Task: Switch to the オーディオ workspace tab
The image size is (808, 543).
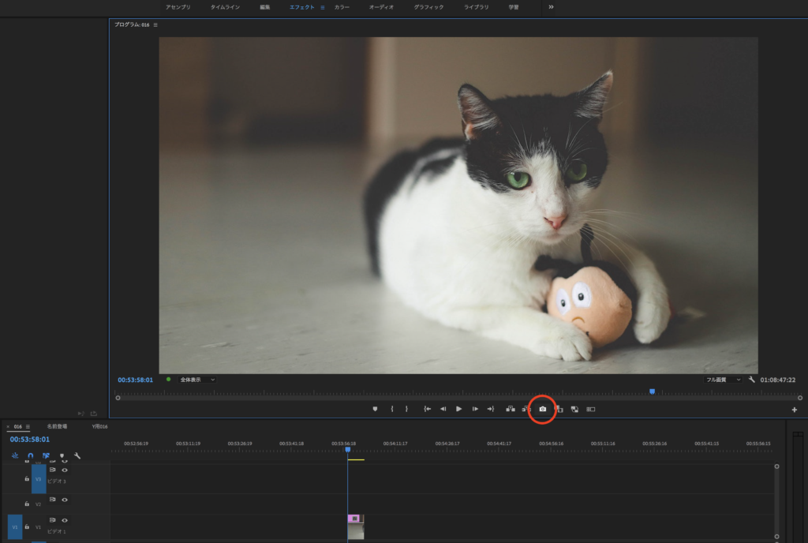Action: tap(381, 7)
